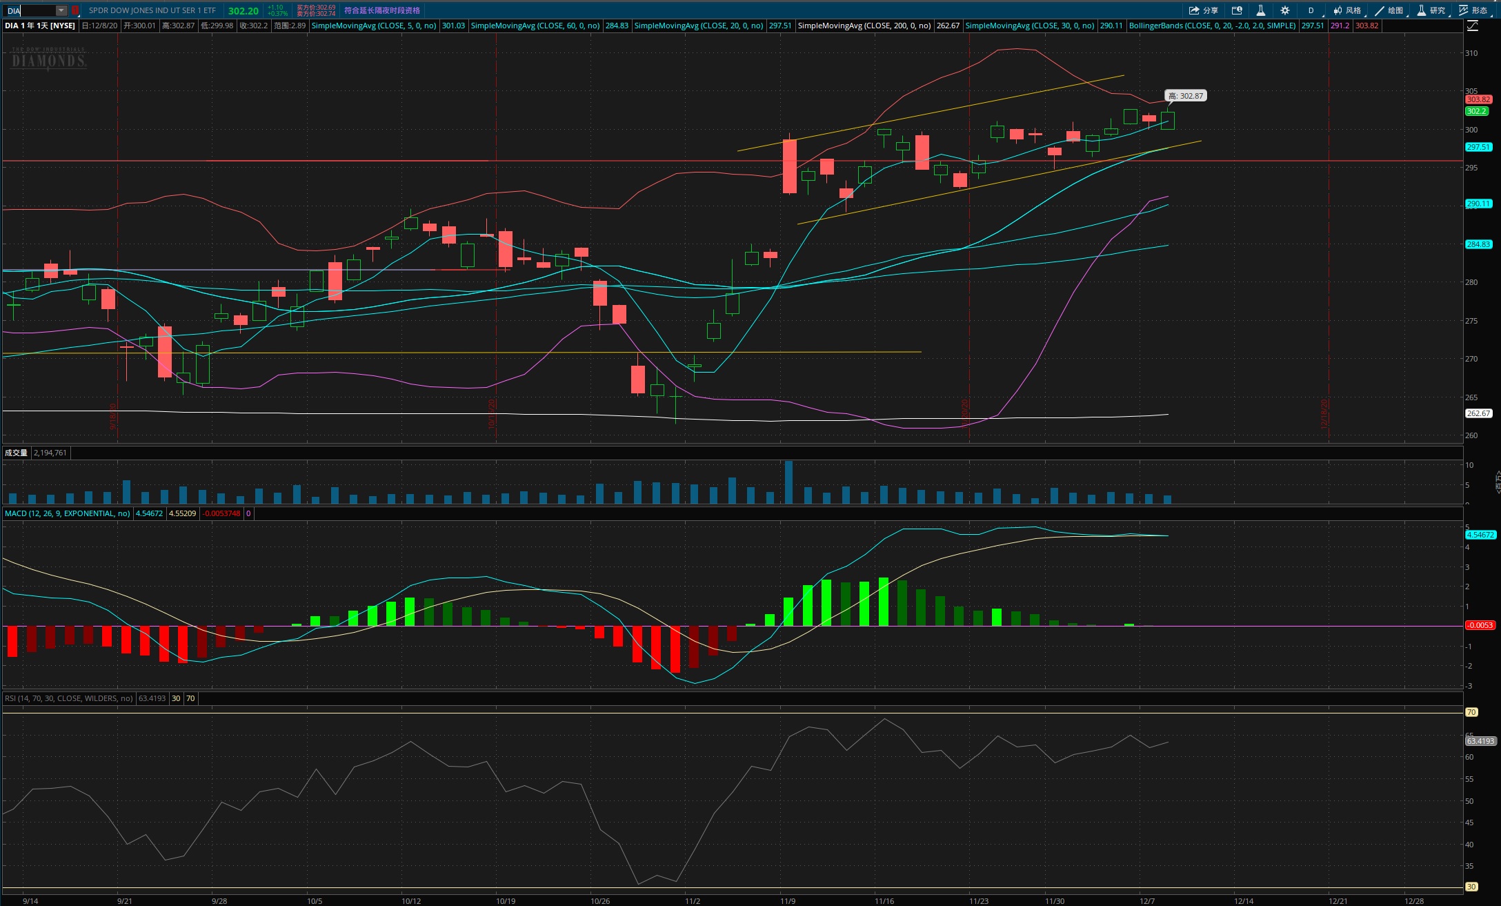
Task: Click the Share (分享) button
Action: pos(1204,10)
